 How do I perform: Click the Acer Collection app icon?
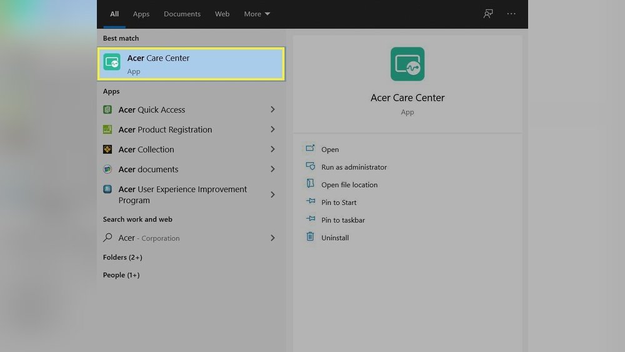point(107,149)
